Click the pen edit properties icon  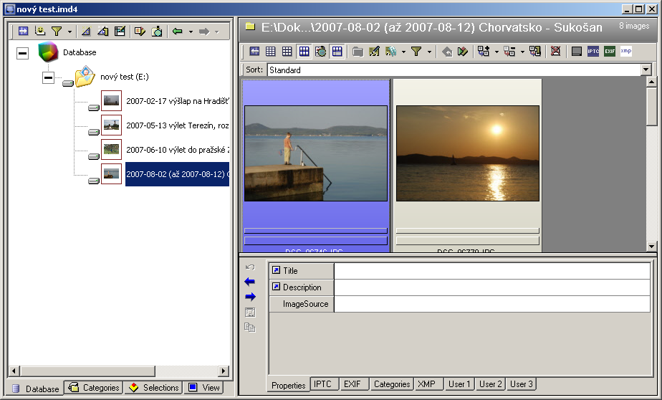point(374,51)
